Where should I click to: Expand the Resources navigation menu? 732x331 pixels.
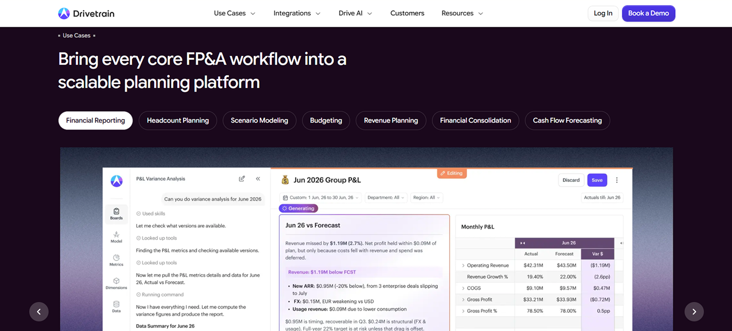[462, 13]
